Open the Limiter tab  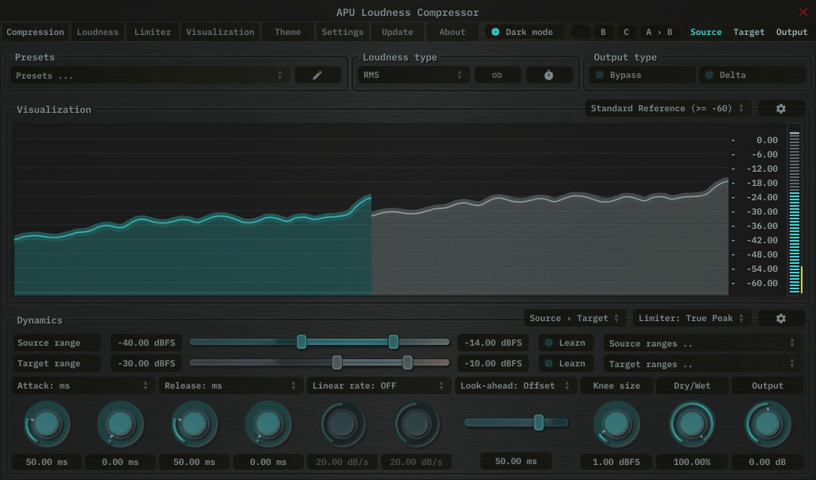click(x=153, y=32)
